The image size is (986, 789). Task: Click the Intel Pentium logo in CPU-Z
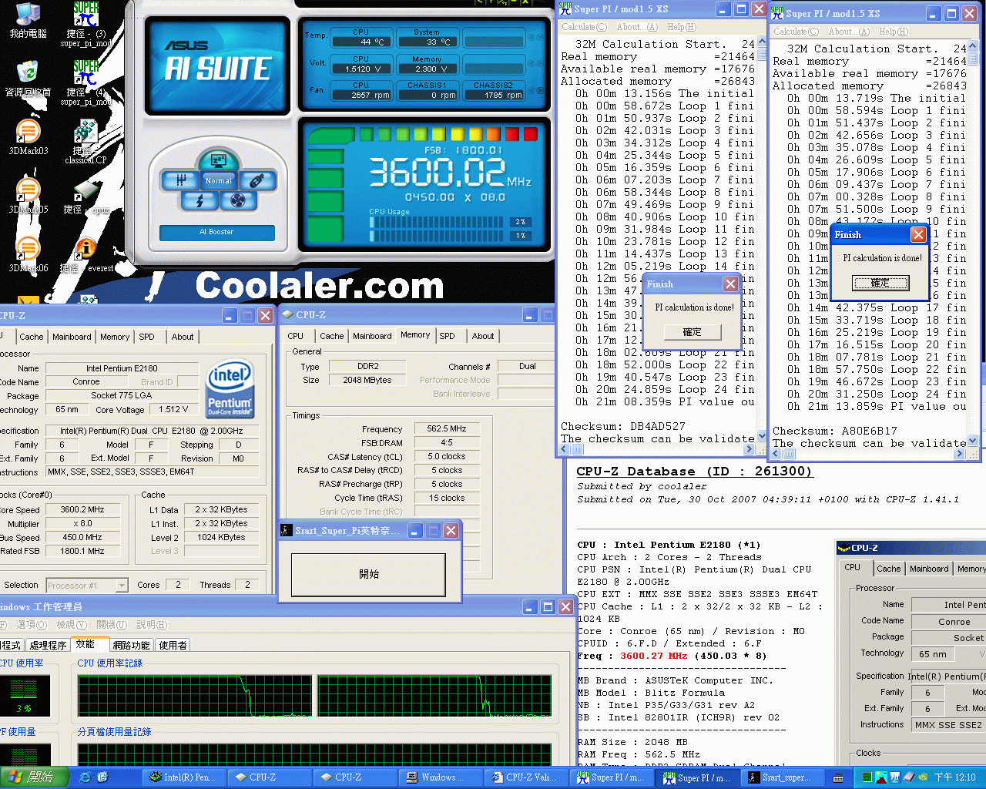230,388
